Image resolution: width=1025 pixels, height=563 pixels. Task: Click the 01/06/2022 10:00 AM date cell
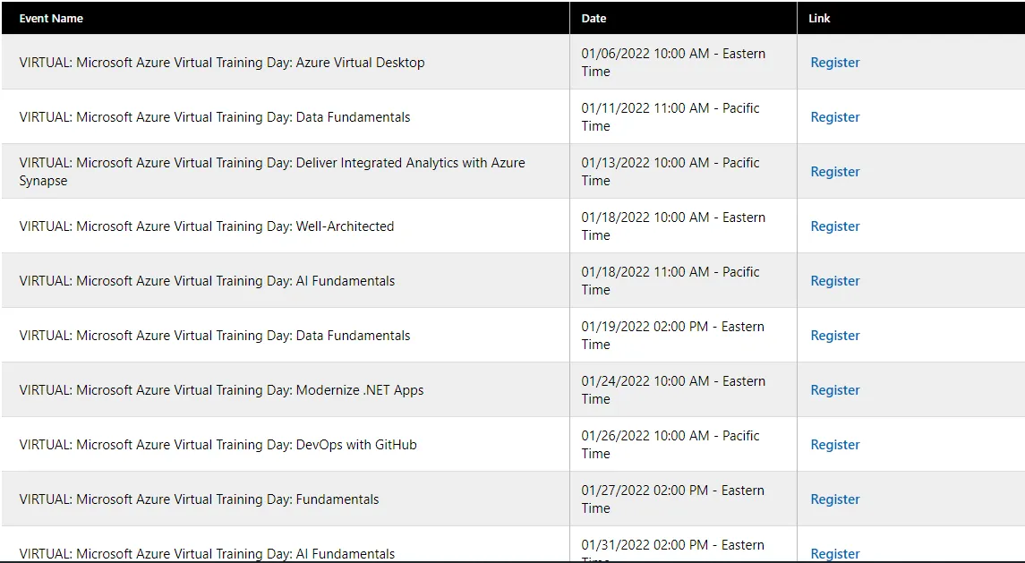673,63
